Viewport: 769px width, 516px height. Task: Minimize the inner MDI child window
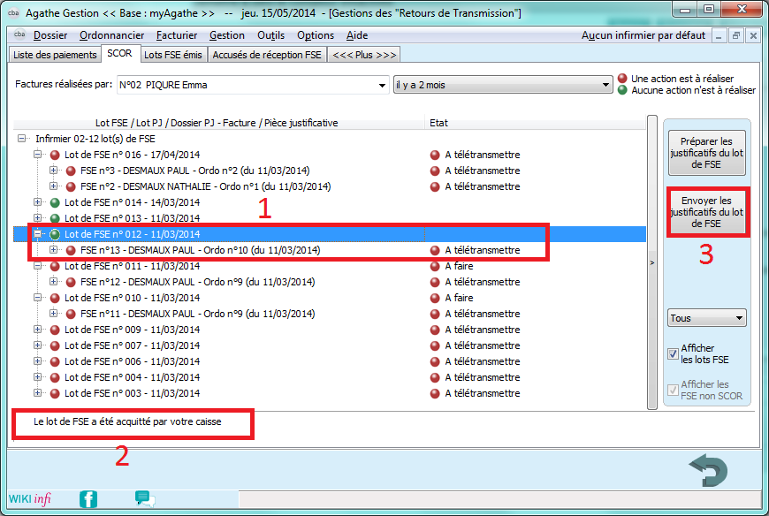(x=719, y=35)
